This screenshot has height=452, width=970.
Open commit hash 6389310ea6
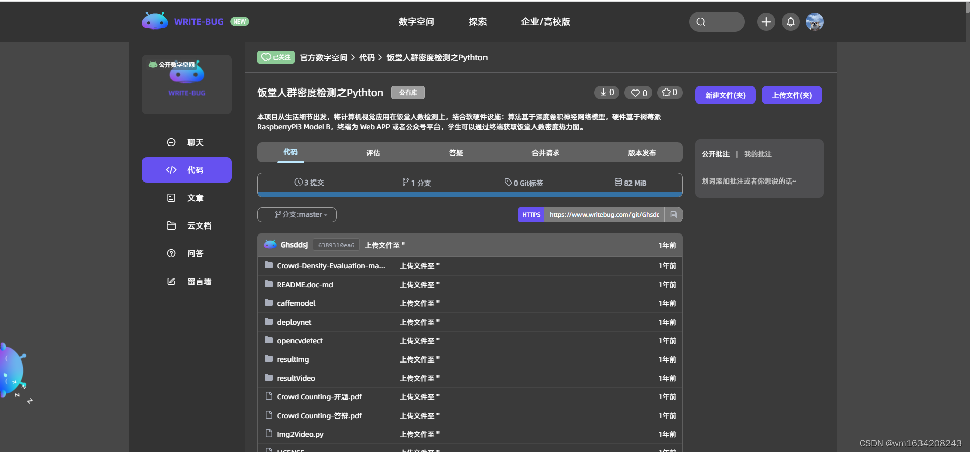point(336,245)
